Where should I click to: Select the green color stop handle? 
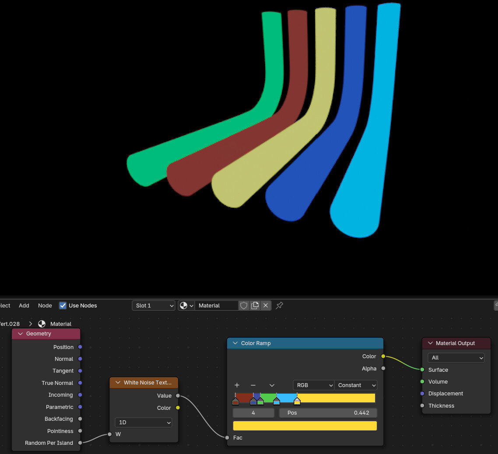click(260, 402)
